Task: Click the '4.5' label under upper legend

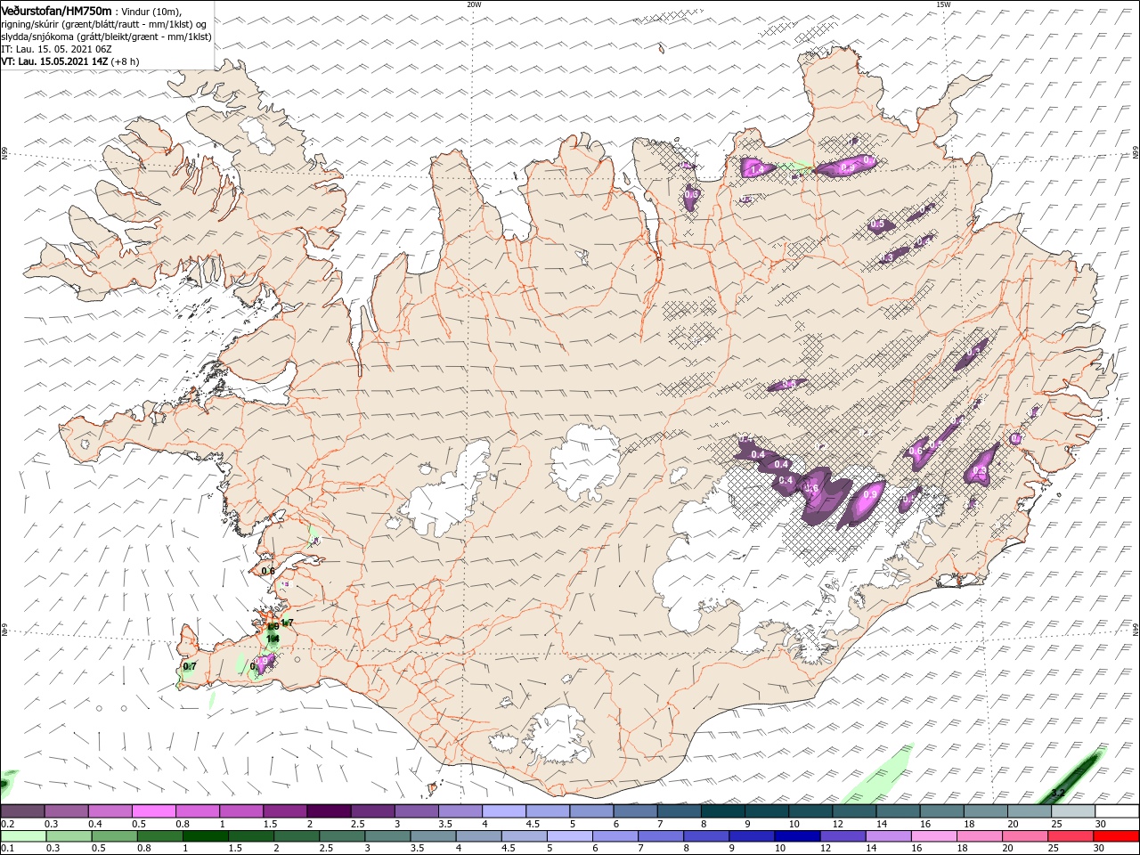Action: point(533,824)
